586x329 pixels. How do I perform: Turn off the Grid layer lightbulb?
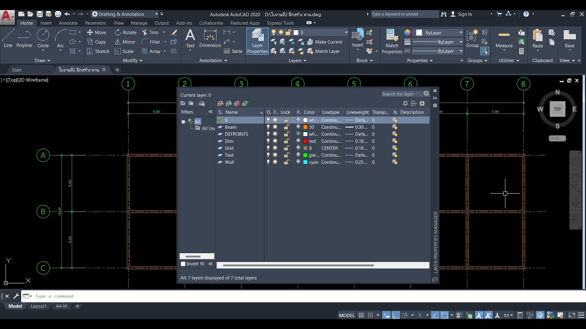point(268,148)
